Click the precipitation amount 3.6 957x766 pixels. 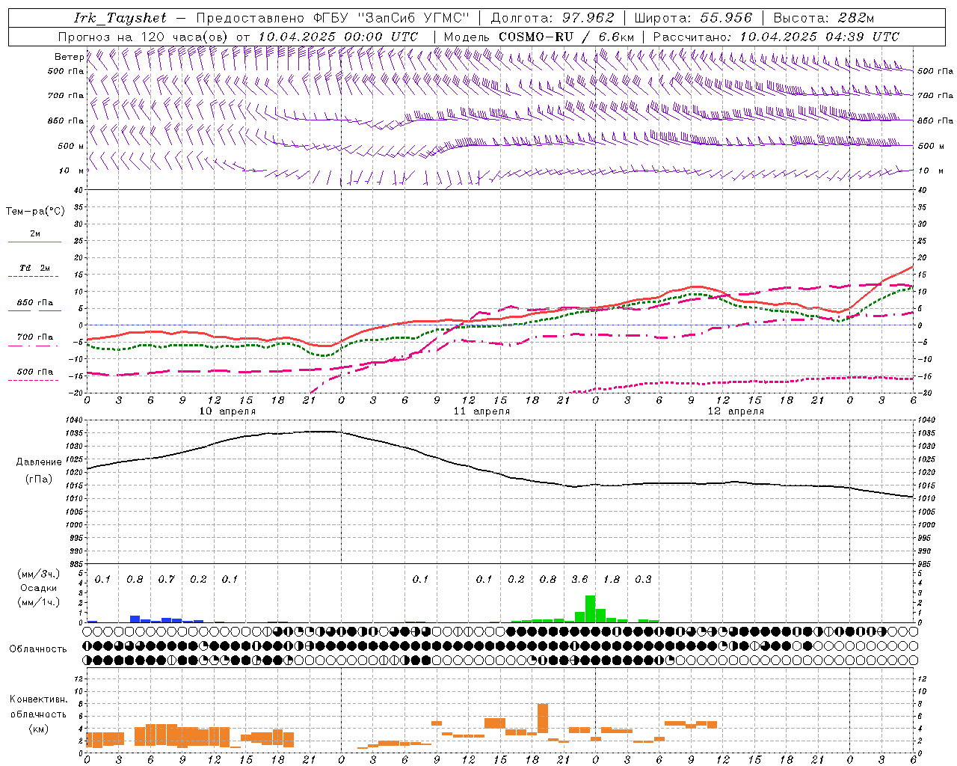tap(579, 579)
